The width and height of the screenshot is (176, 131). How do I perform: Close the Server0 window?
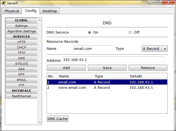pos(168,2)
